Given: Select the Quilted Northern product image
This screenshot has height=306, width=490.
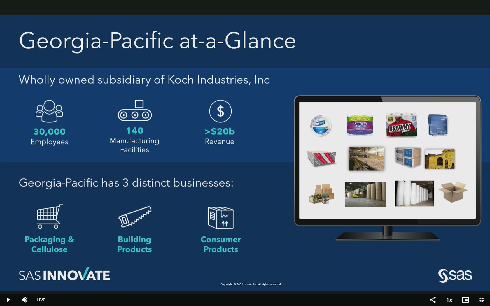Looking at the screenshot, I should [360, 125].
